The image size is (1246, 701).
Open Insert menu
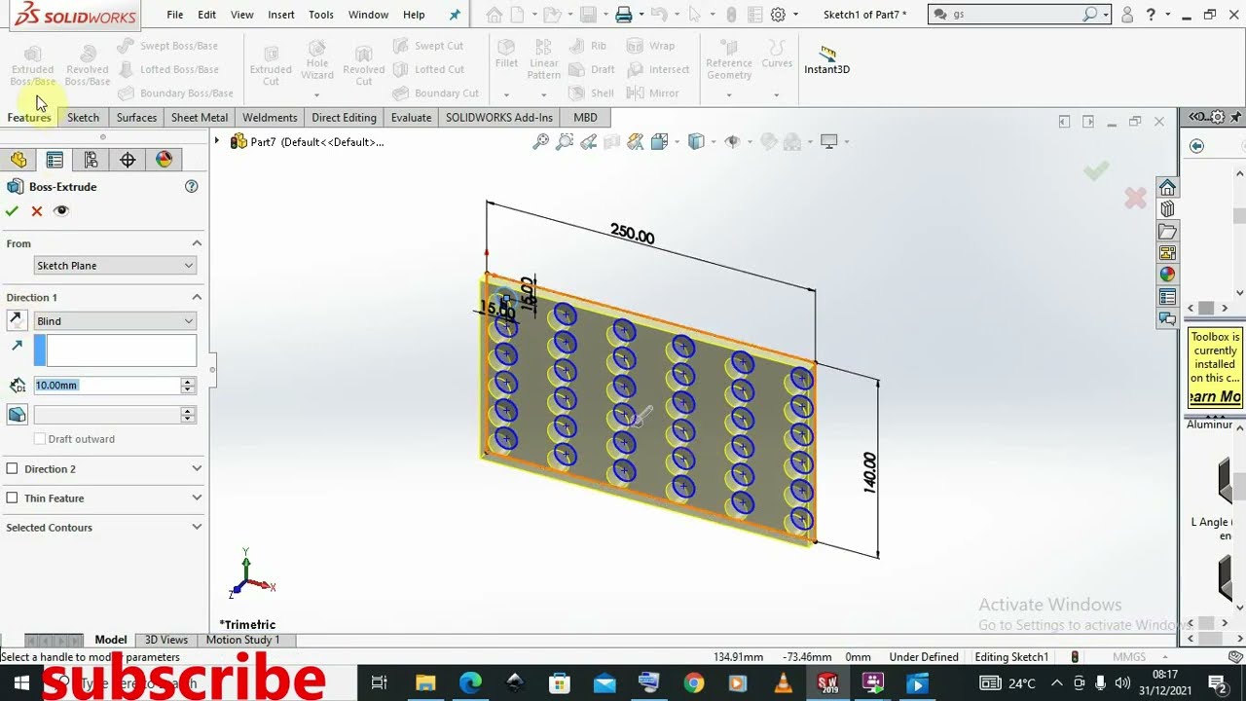coord(281,15)
